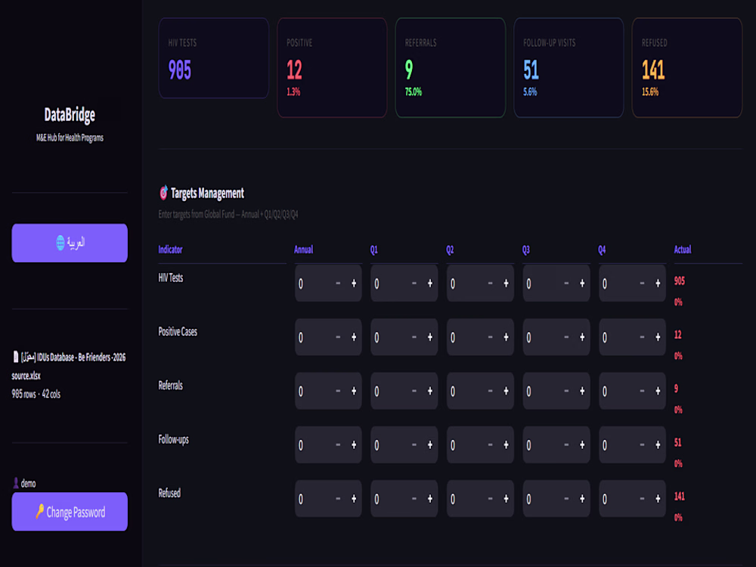This screenshot has height=567, width=756.
Task: Decrement Follow-ups Q4 target
Action: tap(642, 445)
